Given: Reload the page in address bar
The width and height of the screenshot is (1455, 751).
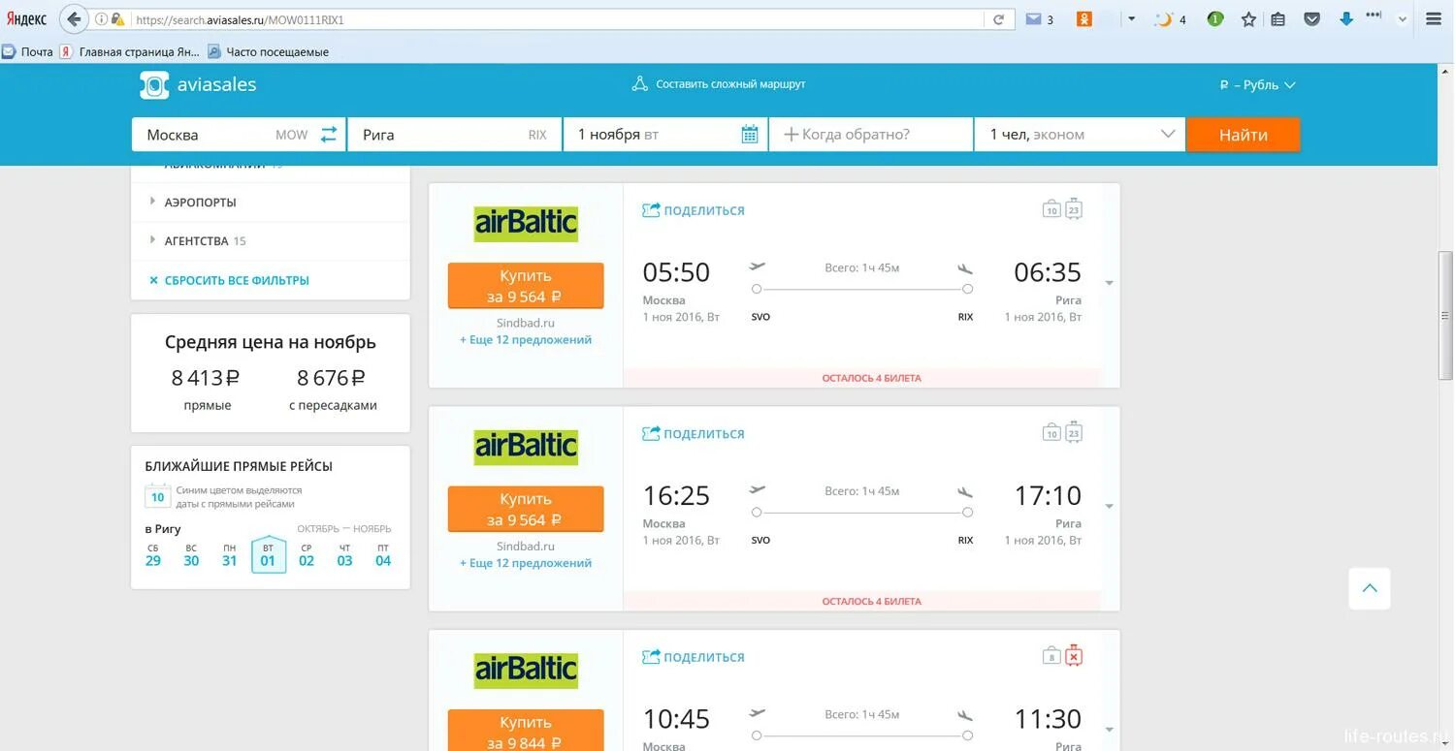Looking at the screenshot, I should [x=998, y=19].
